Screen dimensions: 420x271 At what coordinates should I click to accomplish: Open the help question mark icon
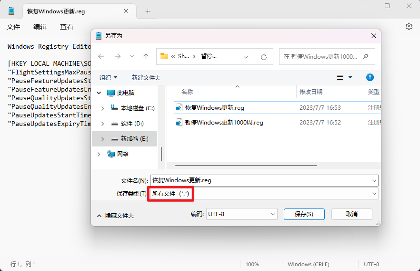coord(370,78)
